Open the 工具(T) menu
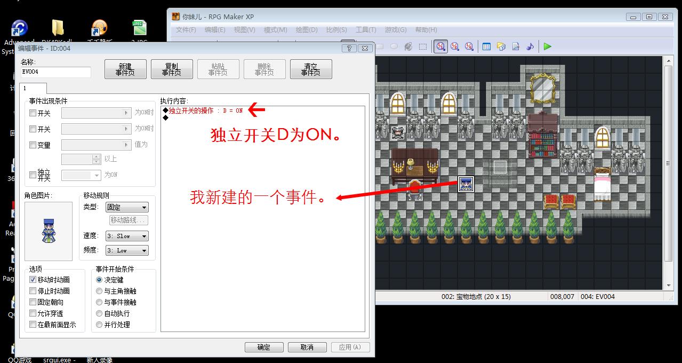 click(x=366, y=30)
